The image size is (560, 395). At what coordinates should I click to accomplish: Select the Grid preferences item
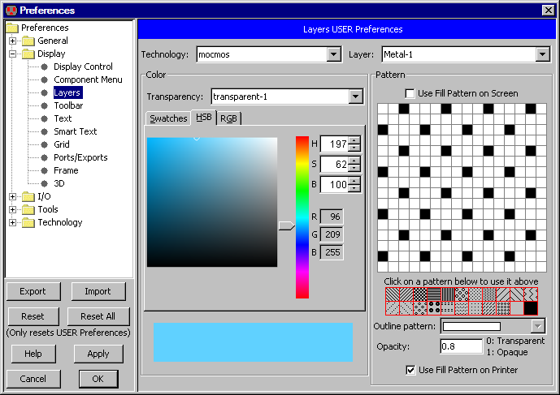pyautogui.click(x=62, y=144)
